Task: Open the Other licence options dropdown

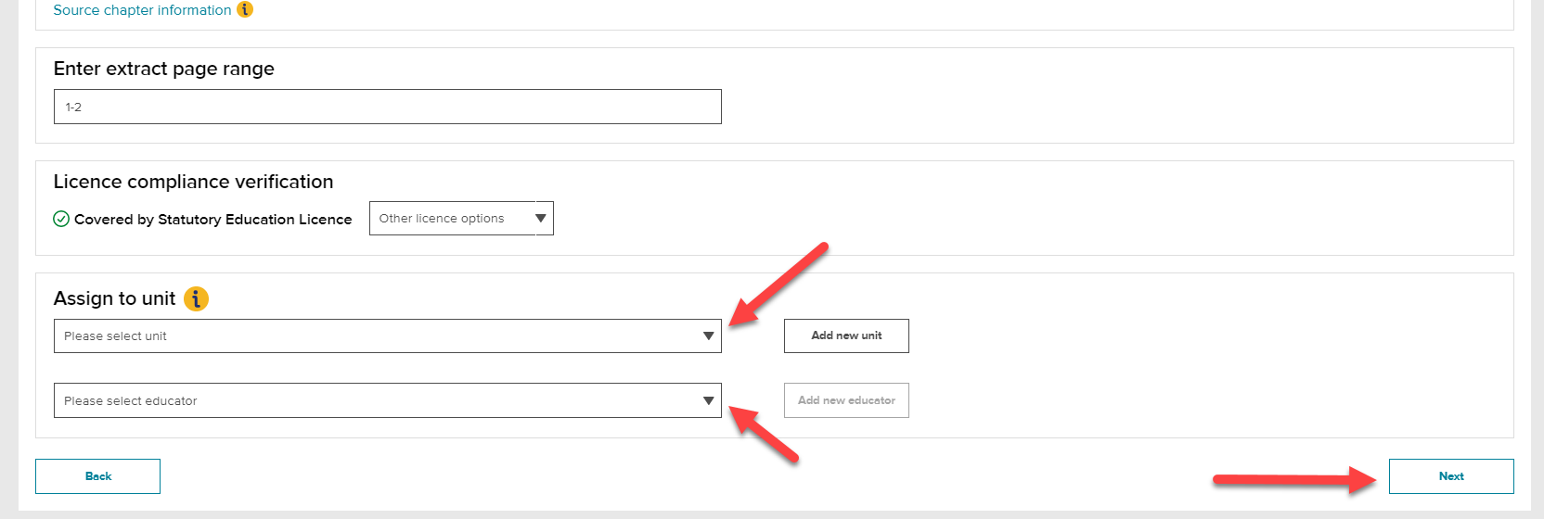Action: click(461, 219)
